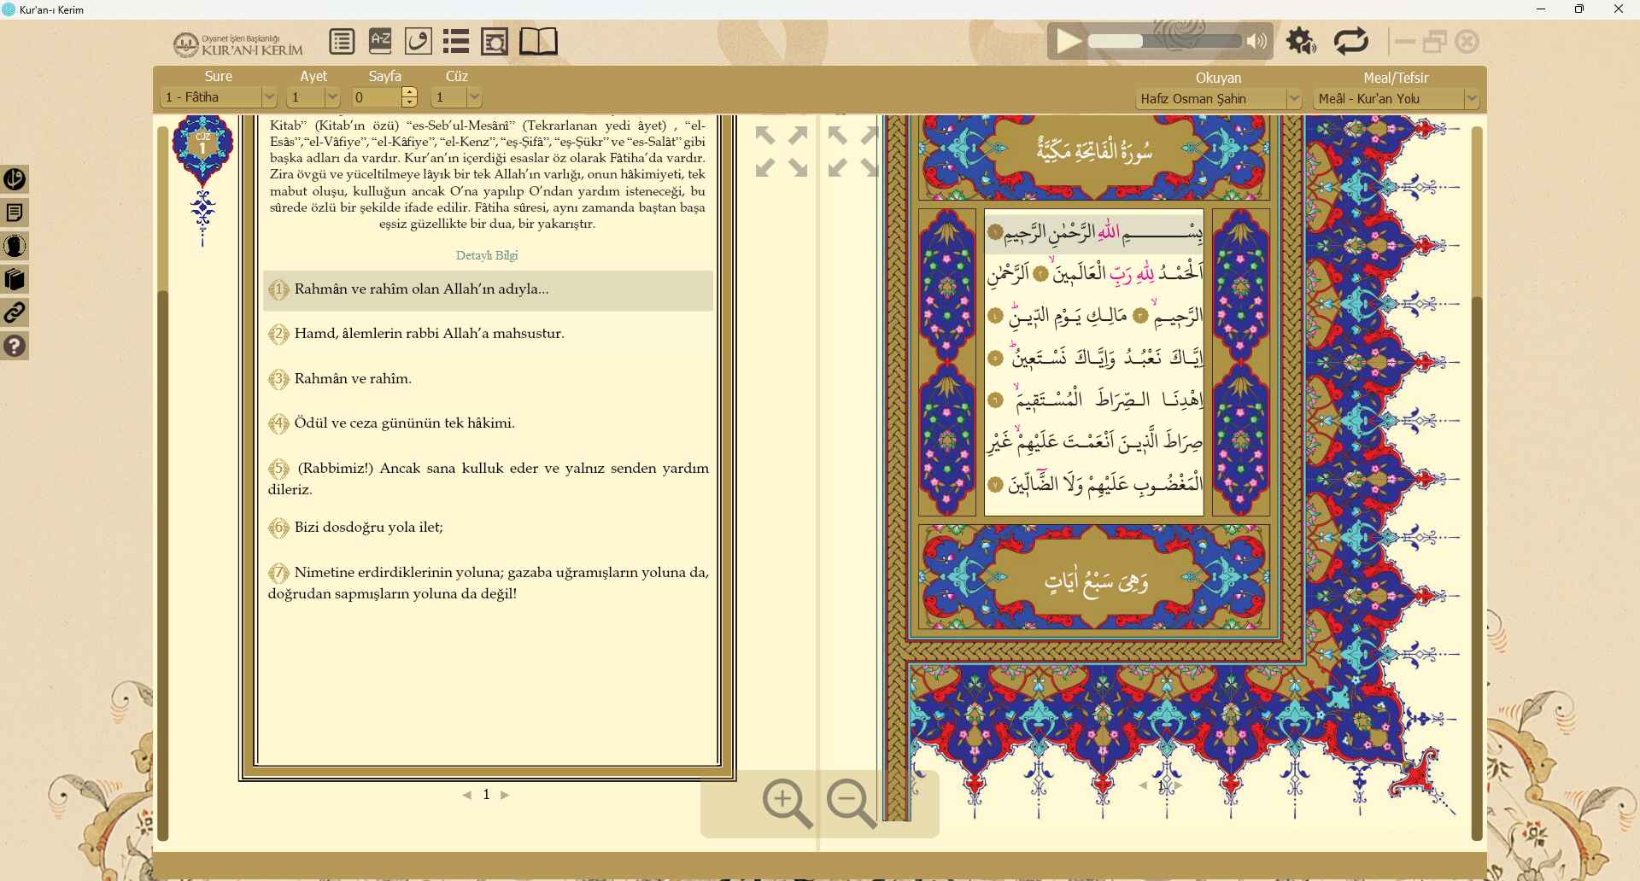The height and width of the screenshot is (881, 1640).
Task: Click the Arabic Basmala line in Mushaf
Action: [1094, 232]
